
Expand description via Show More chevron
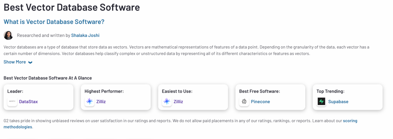[x=30, y=62]
